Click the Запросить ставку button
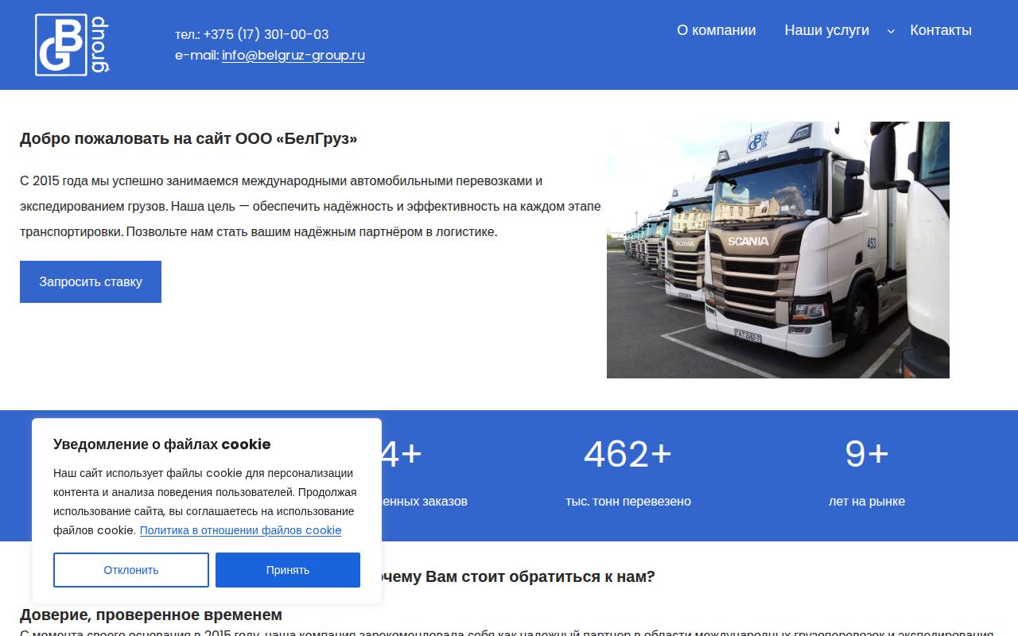Image resolution: width=1018 pixels, height=636 pixels. point(91,281)
